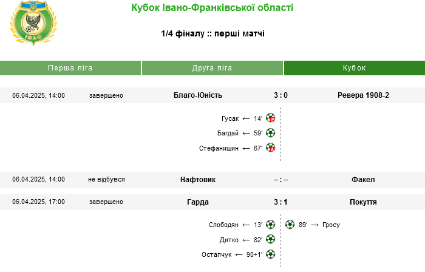Click penalty goal ball icon next to Гусак 14'
This screenshot has width=425, height=272.
tap(271, 118)
